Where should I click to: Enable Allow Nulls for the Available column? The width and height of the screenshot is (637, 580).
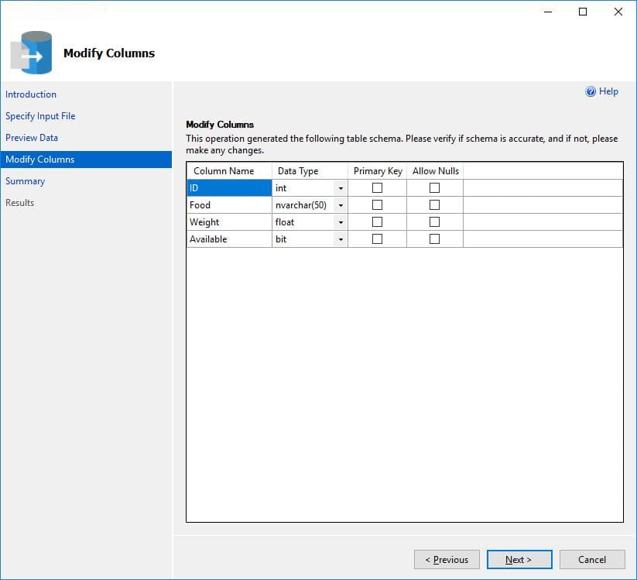434,239
